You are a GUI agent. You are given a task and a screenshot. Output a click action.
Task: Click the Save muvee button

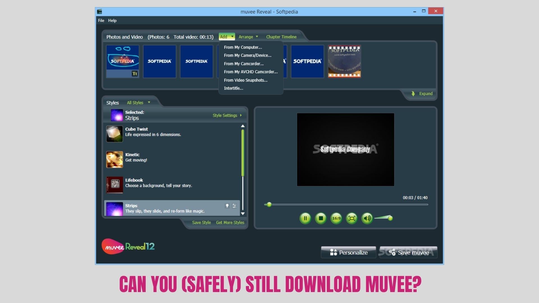click(408, 252)
